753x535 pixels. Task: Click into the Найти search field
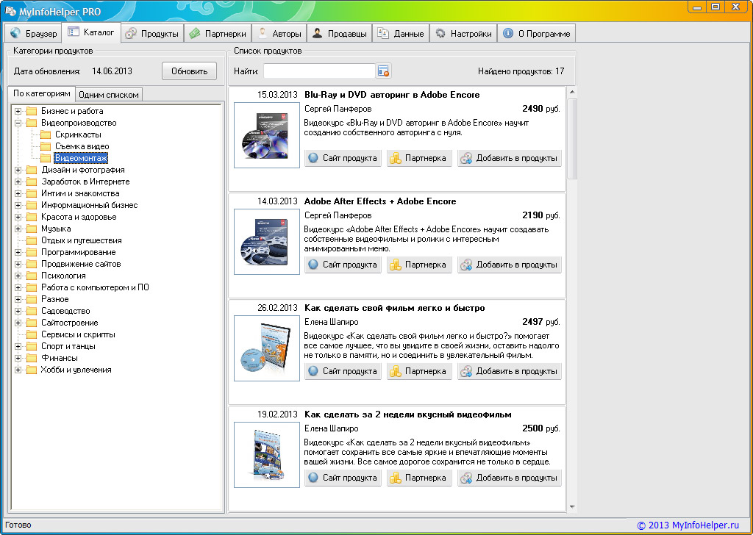tap(319, 71)
